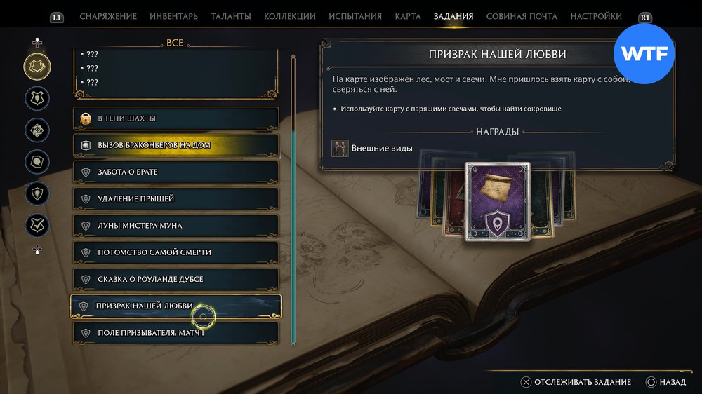Select quest ЛУНЫ МИСТЕРА МУНА
Viewport: 702px width, 394px height.
pyautogui.click(x=176, y=226)
